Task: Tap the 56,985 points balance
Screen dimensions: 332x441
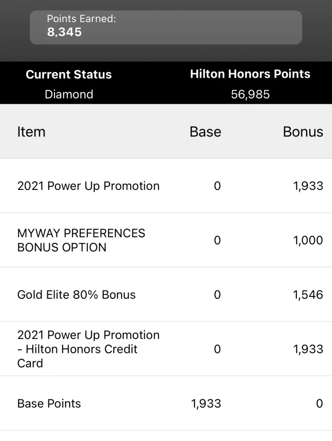Action: [250, 95]
